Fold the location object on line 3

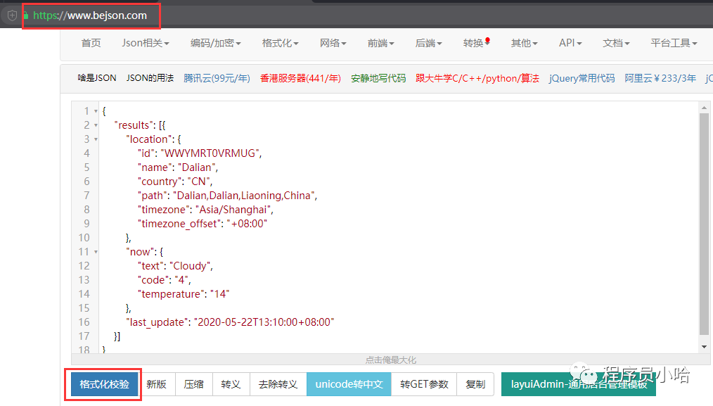tap(96, 139)
